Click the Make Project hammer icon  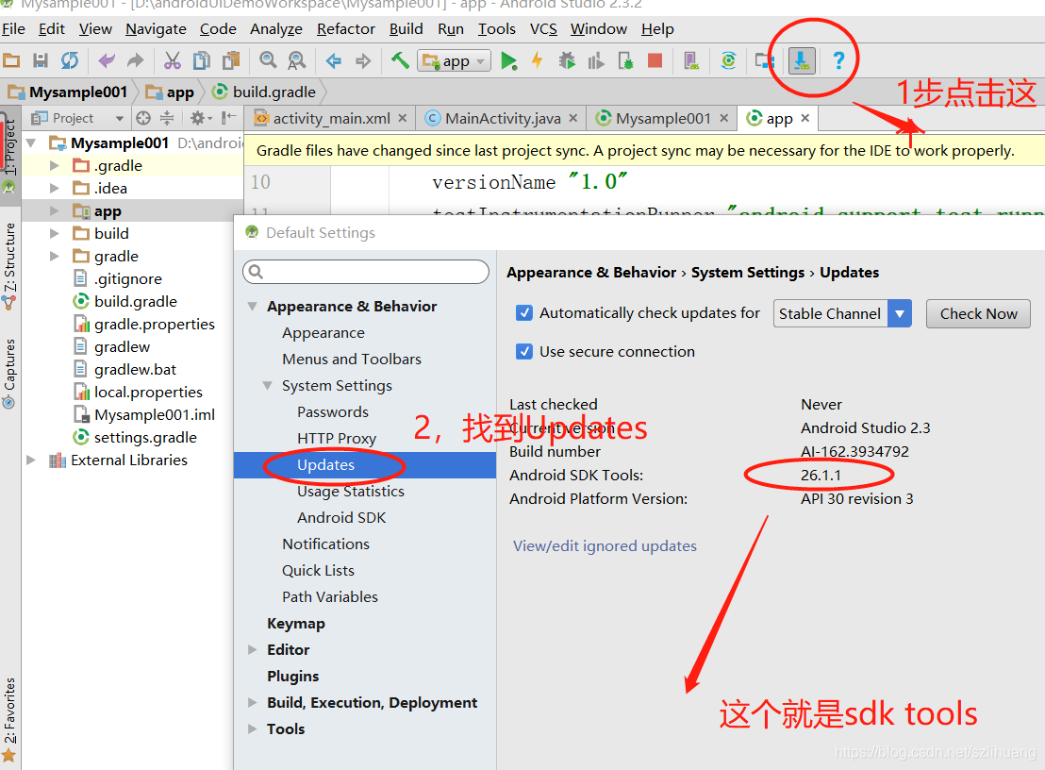click(400, 60)
